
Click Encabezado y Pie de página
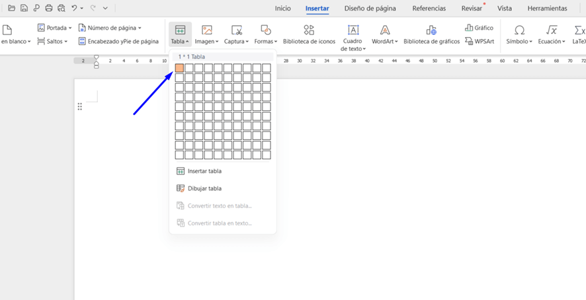[118, 41]
